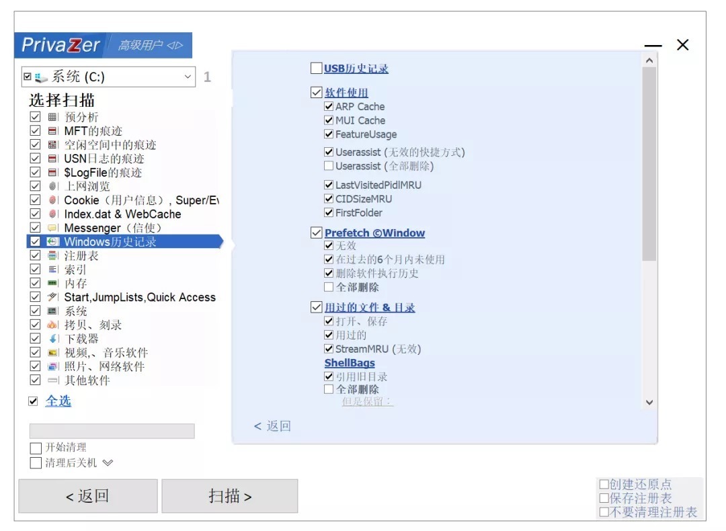Check Userassist (全部删除) option

pyautogui.click(x=329, y=166)
